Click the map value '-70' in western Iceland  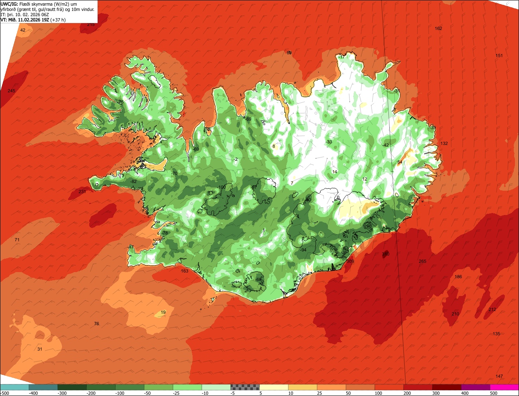tap(174, 173)
